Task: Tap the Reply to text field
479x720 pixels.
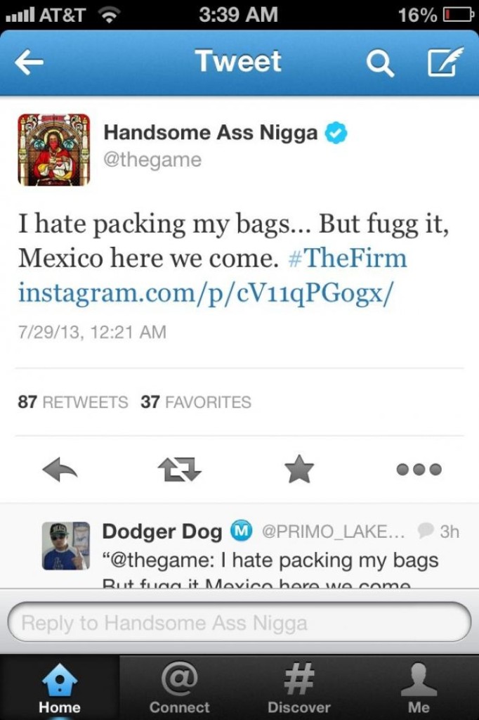Action: (x=240, y=623)
